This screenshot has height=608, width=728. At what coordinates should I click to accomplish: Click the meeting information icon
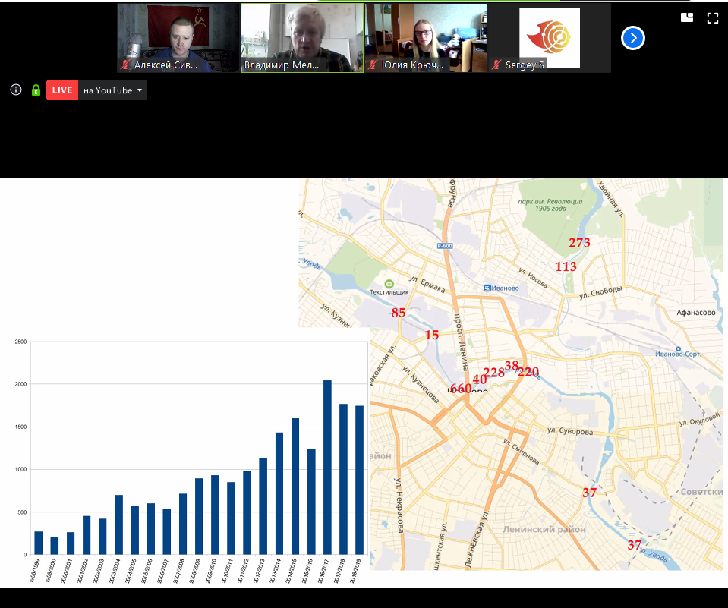tap(15, 90)
